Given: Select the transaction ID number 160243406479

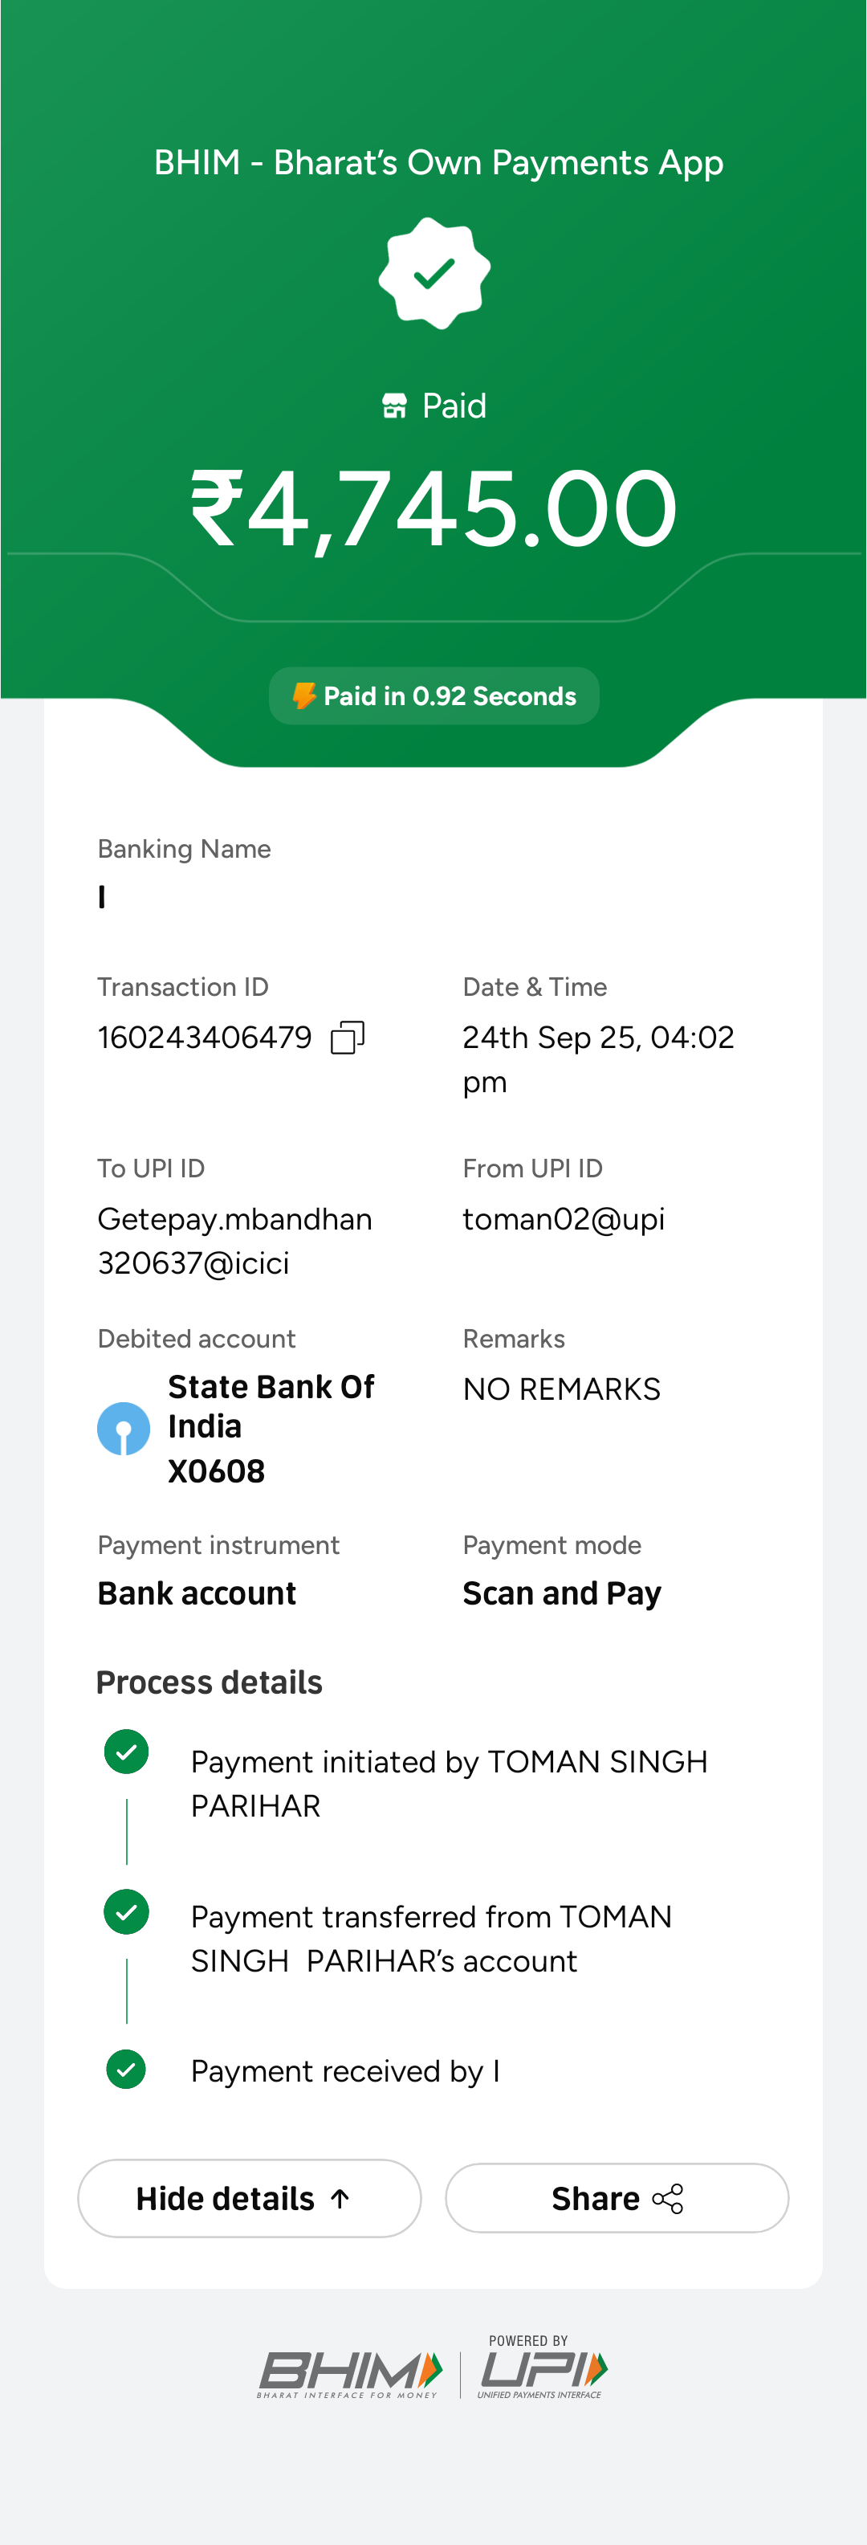Looking at the screenshot, I should click(205, 1038).
